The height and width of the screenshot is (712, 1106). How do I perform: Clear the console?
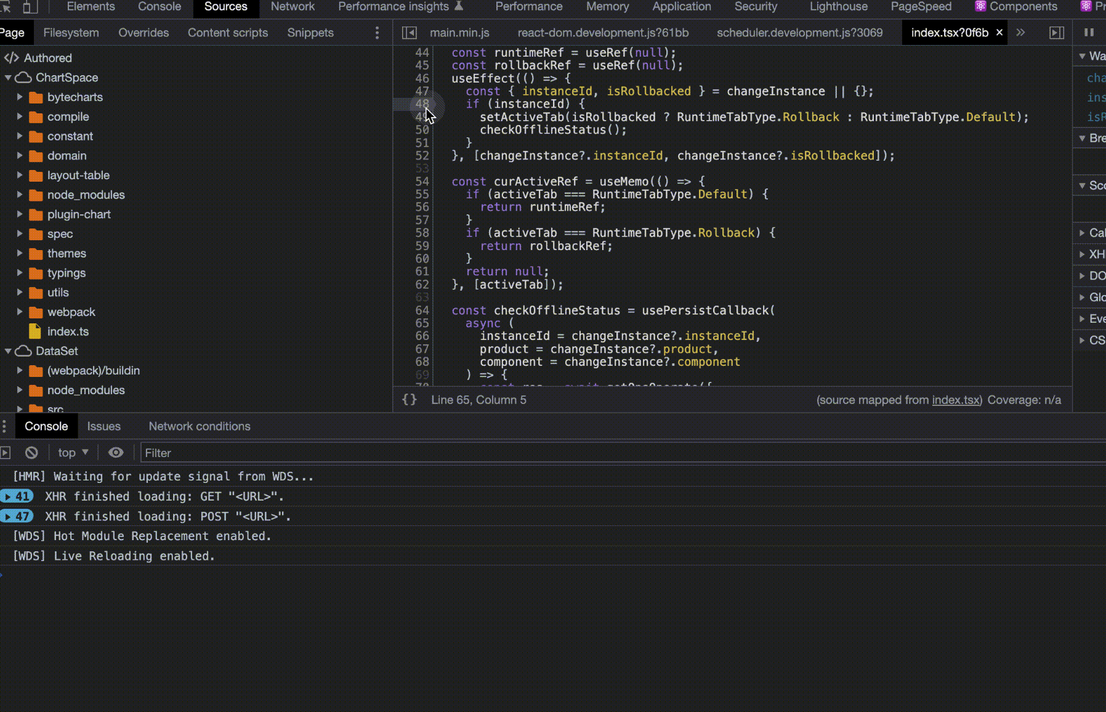pos(31,453)
